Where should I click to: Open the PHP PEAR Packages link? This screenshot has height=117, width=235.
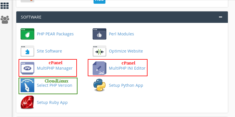pos(55,34)
